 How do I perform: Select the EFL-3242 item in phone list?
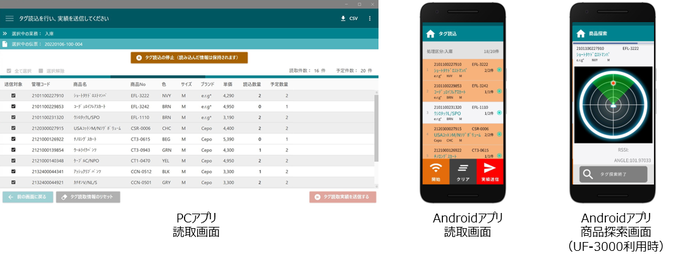tap(463, 91)
